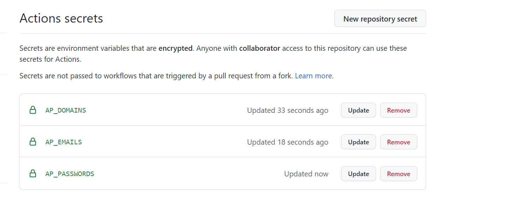Click the 'Updated now' timestamp
514x211 pixels.
[x=306, y=174]
